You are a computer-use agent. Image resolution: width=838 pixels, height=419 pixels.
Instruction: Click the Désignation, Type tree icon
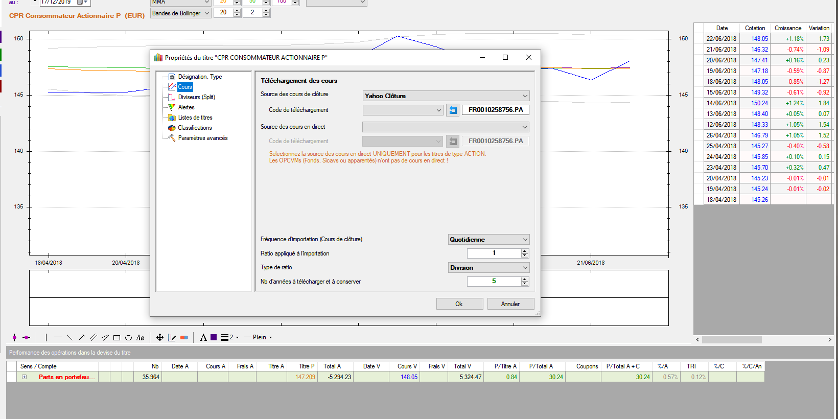[172, 77]
